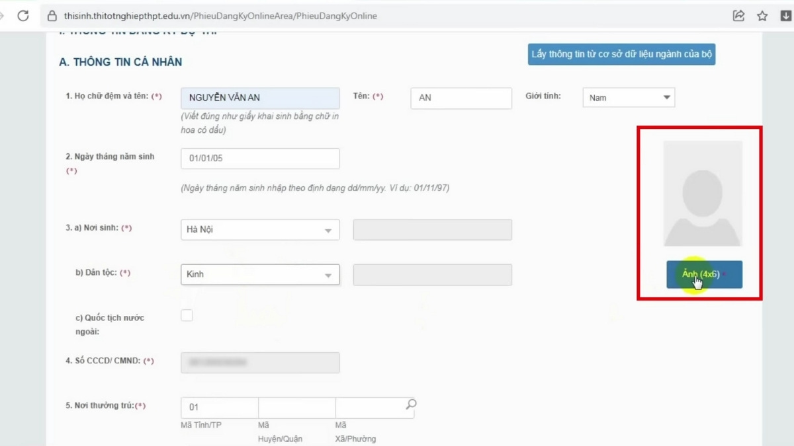The width and height of the screenshot is (794, 446).
Task: Click the share page icon
Action: coord(738,16)
